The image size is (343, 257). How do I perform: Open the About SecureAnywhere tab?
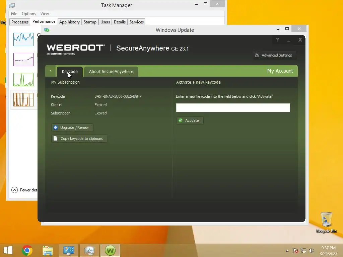pyautogui.click(x=111, y=72)
